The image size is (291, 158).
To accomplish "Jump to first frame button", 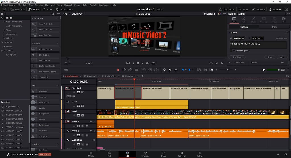I will 128,63.
